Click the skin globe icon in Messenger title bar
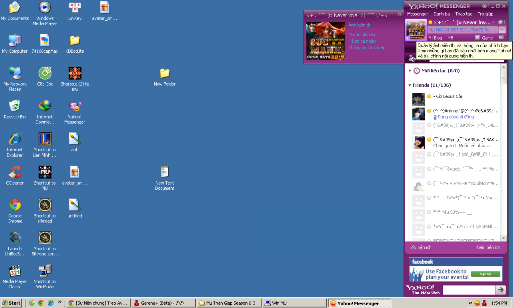The height and width of the screenshot is (308, 513). [x=484, y=6]
